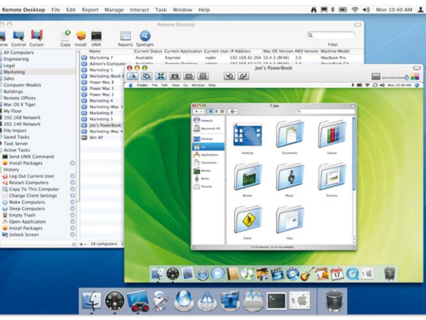The image size is (426, 320).
Task: Sort by Current Status column header
Action: coord(148,51)
